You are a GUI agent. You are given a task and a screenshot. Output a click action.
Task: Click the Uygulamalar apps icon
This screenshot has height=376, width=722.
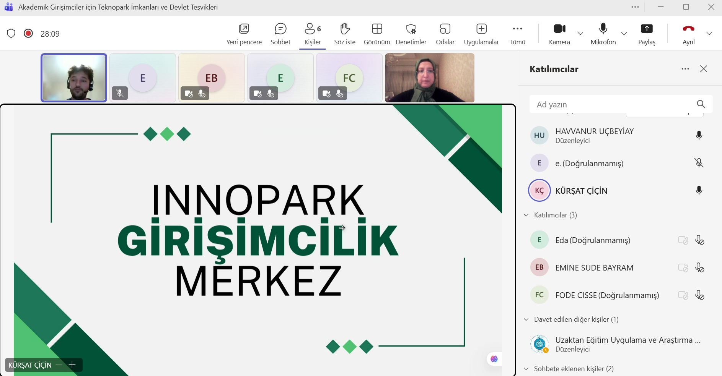coord(481,29)
